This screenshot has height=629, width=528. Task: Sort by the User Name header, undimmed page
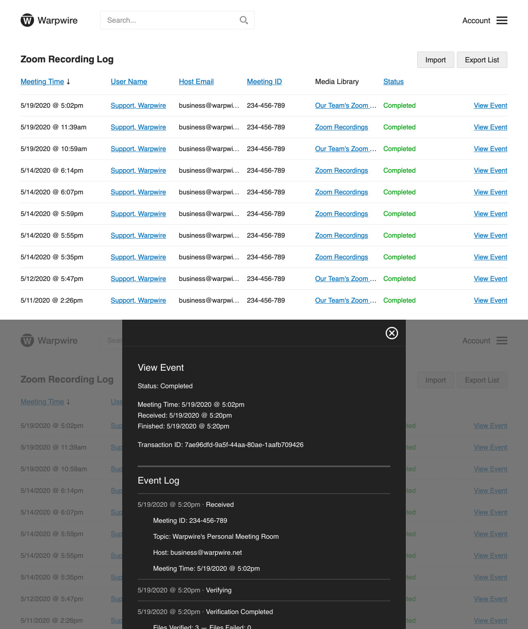point(129,81)
